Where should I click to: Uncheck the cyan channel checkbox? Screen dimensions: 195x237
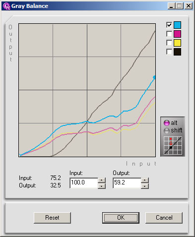point(169,25)
